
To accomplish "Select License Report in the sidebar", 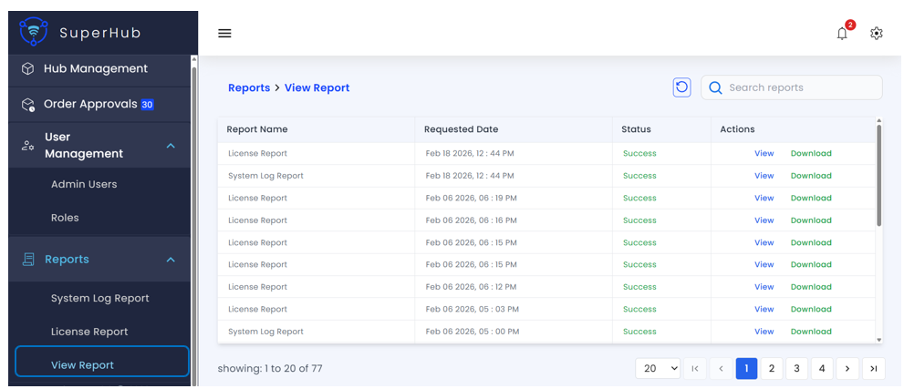I will [89, 332].
